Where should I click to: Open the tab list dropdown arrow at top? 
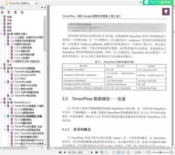(140, 2)
